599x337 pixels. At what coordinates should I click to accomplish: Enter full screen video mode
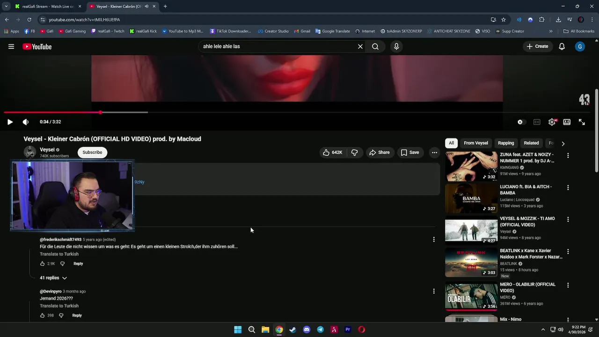click(582, 122)
